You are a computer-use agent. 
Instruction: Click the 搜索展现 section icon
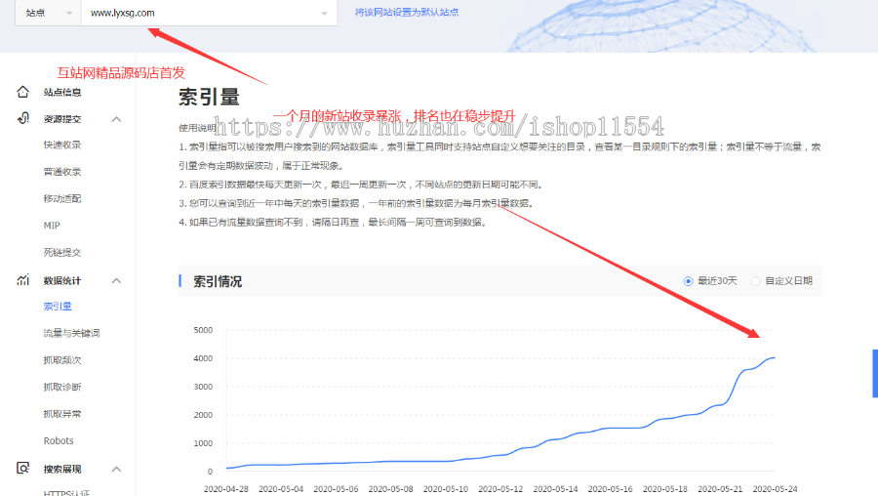[x=22, y=469]
